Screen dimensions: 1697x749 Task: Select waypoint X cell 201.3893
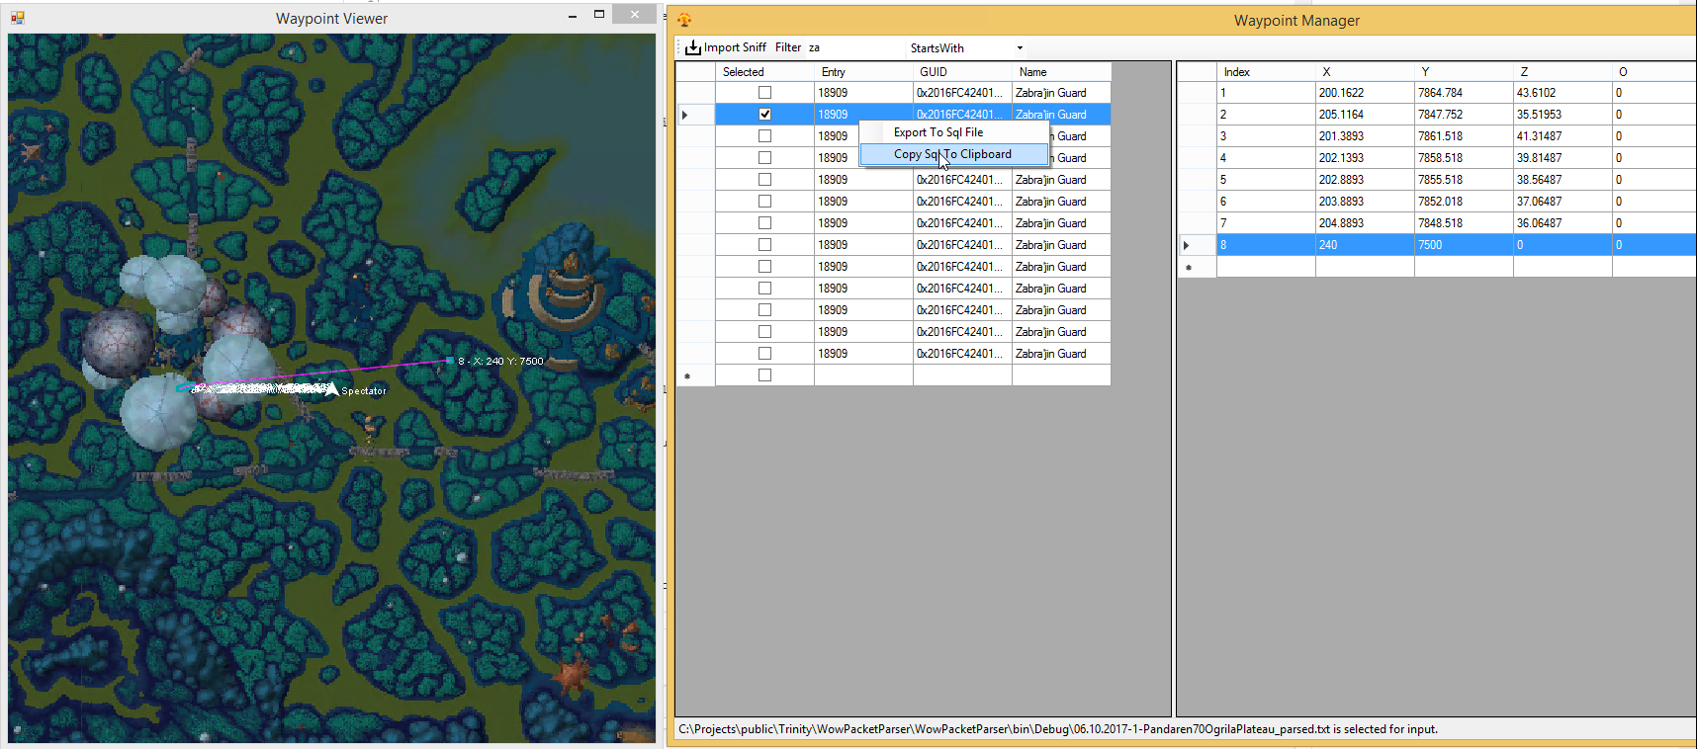pyautogui.click(x=1365, y=136)
